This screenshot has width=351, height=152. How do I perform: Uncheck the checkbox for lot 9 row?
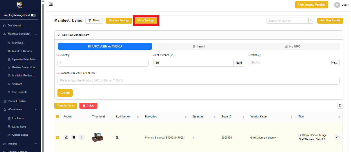57,138
